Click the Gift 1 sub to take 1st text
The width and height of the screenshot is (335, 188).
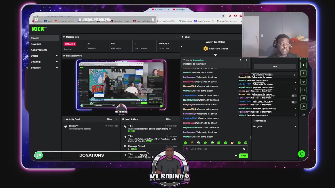(x=218, y=49)
